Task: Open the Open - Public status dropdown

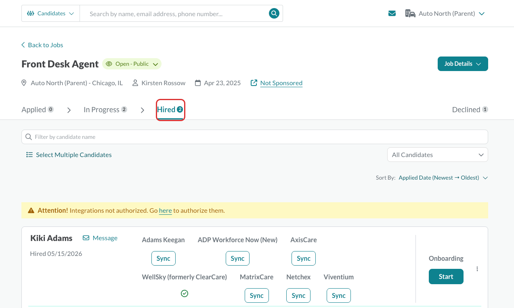Action: coord(132,64)
